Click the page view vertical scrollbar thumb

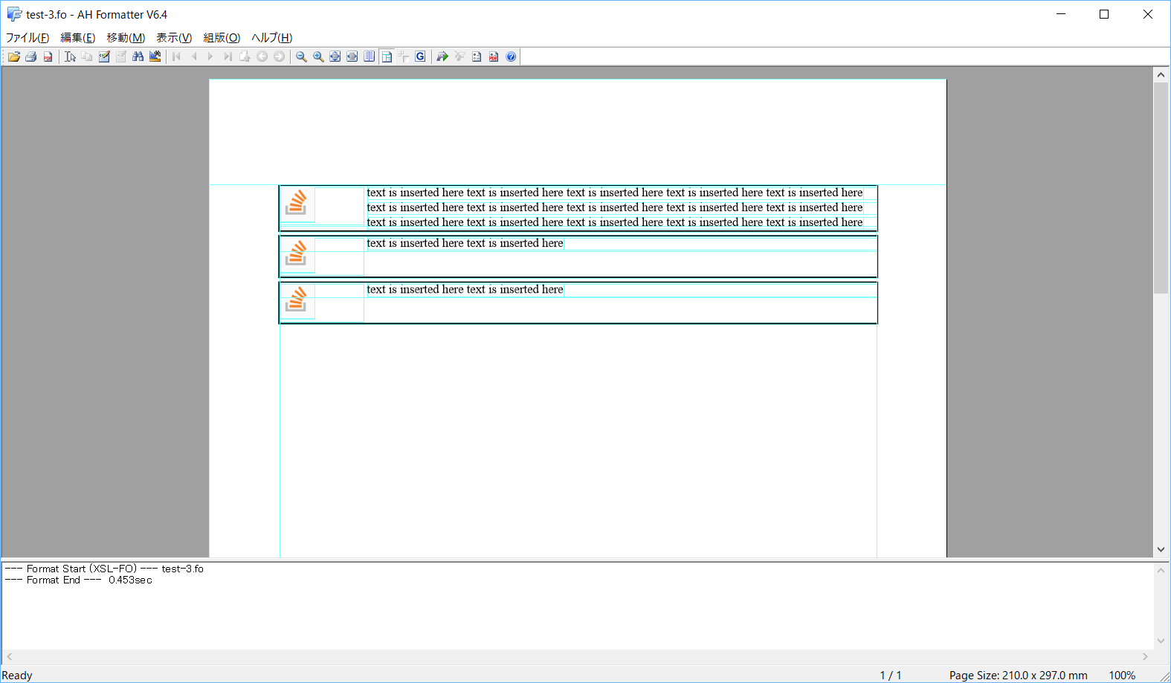click(x=1161, y=188)
